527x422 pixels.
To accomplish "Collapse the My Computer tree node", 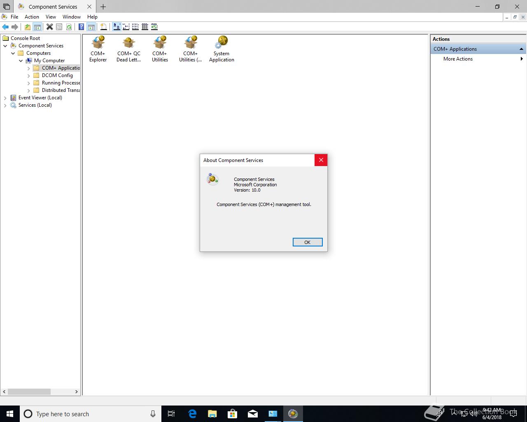I will click(x=21, y=61).
